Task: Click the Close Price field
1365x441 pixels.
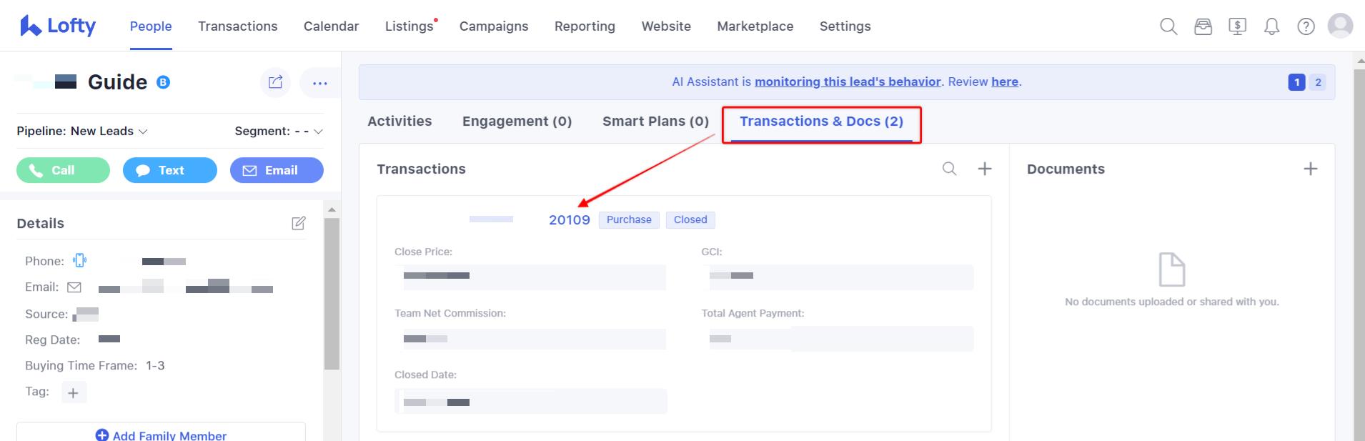Action: pyautogui.click(x=530, y=277)
